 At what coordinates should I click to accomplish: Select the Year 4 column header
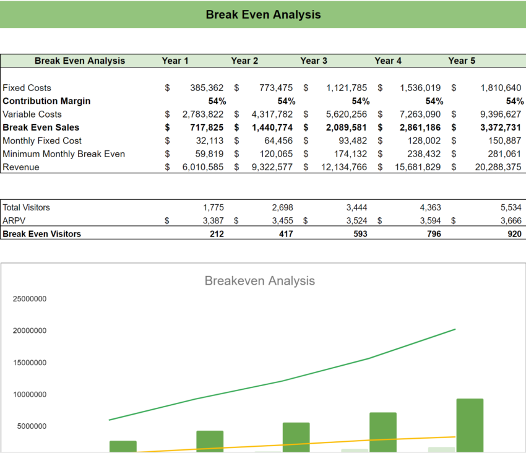(x=388, y=61)
